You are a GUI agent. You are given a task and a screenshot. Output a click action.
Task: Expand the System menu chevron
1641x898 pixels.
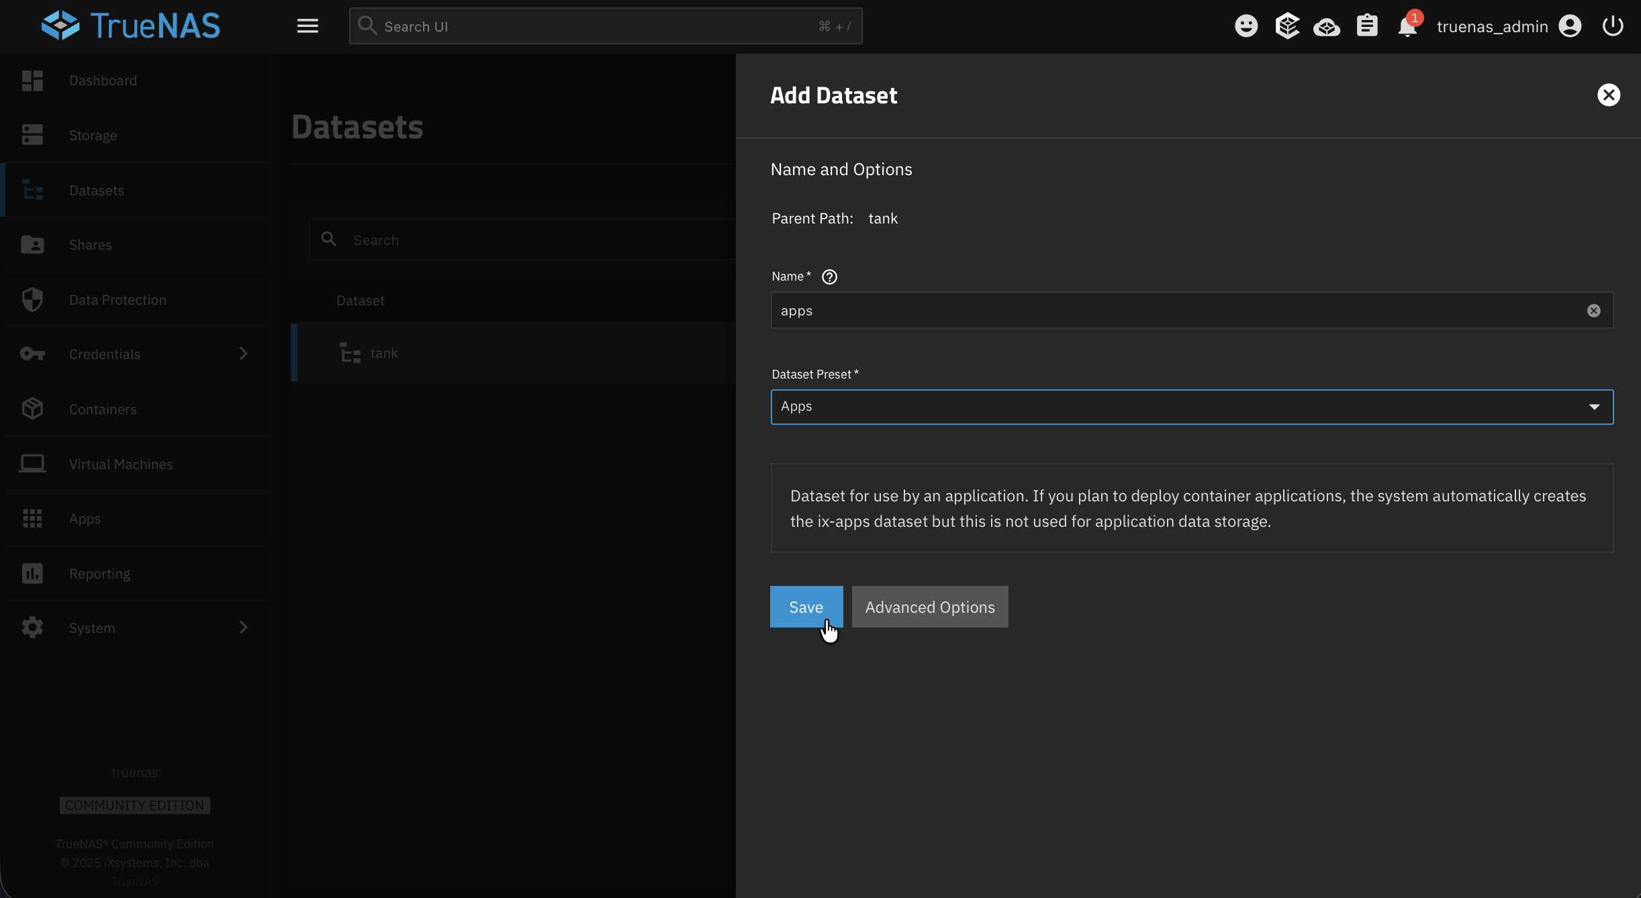(x=243, y=627)
